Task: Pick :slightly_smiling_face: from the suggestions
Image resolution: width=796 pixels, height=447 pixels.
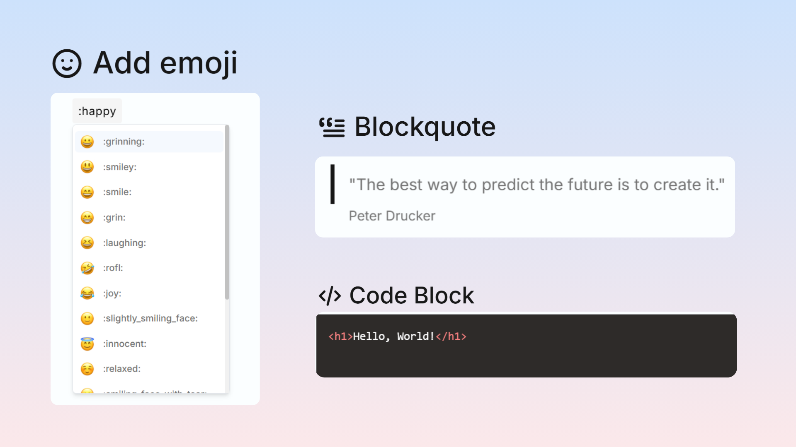Action: pyautogui.click(x=149, y=318)
